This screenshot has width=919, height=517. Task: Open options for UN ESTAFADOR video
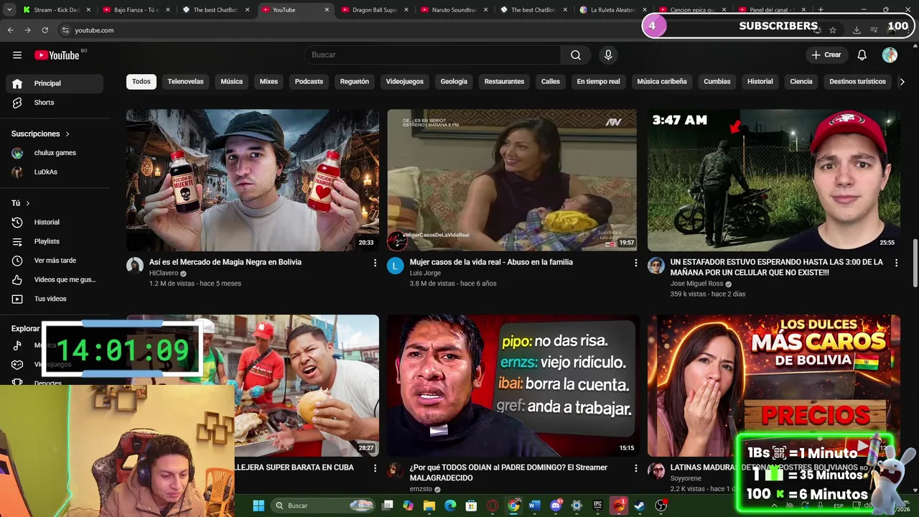tap(896, 264)
